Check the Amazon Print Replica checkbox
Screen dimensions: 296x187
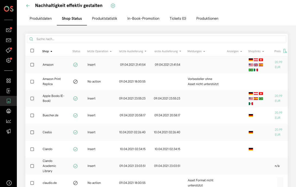point(32,82)
